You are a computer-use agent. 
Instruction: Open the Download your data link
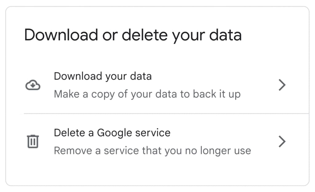point(103,76)
